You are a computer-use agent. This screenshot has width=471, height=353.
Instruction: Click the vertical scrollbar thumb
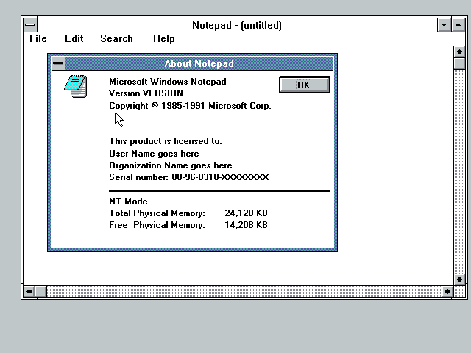(459, 64)
